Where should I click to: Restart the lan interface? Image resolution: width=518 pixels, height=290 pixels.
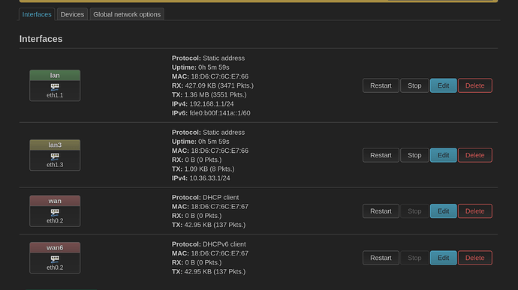pyautogui.click(x=381, y=85)
